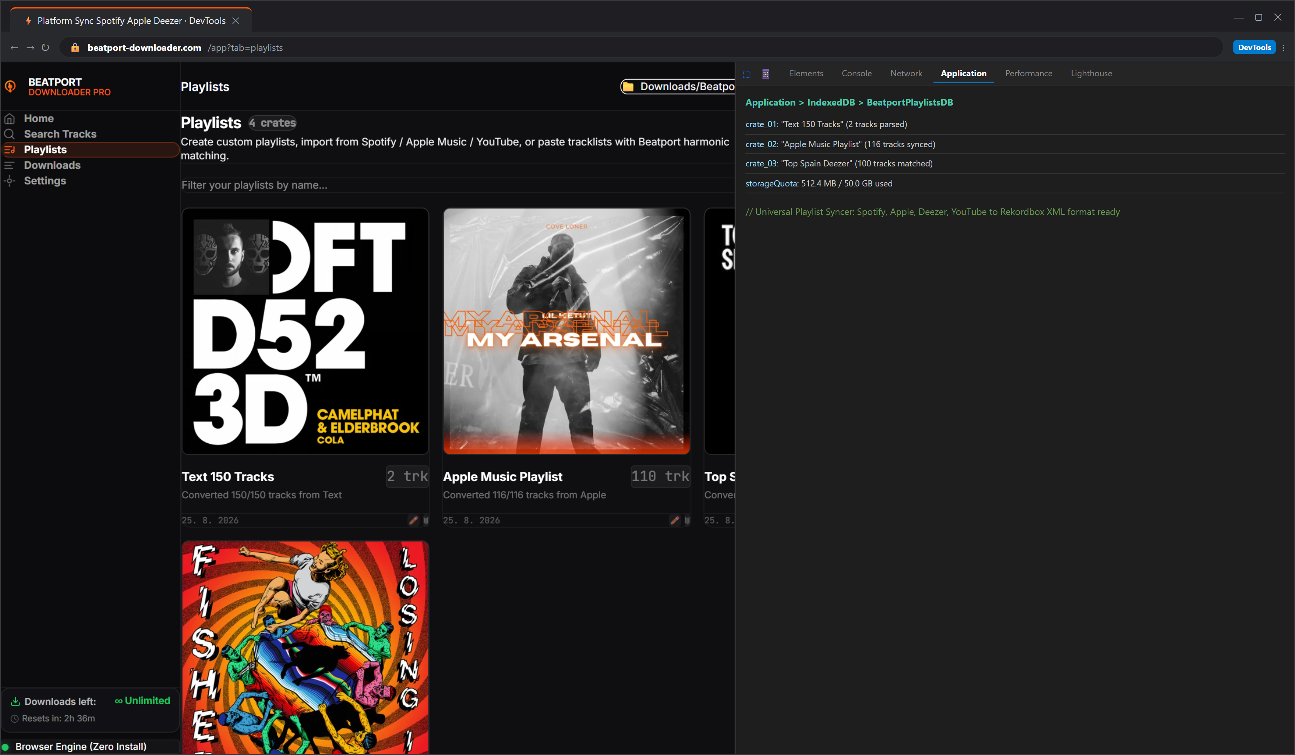The image size is (1295, 755).
Task: Open the Lighthouse tab
Action: (x=1091, y=74)
